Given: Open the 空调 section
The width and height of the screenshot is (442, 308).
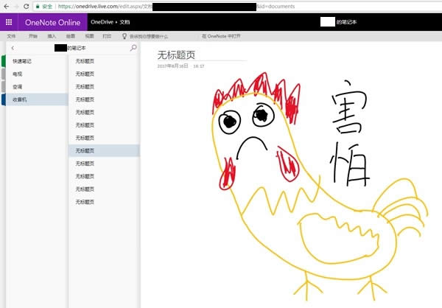Looking at the screenshot, I should pyautogui.click(x=18, y=86).
